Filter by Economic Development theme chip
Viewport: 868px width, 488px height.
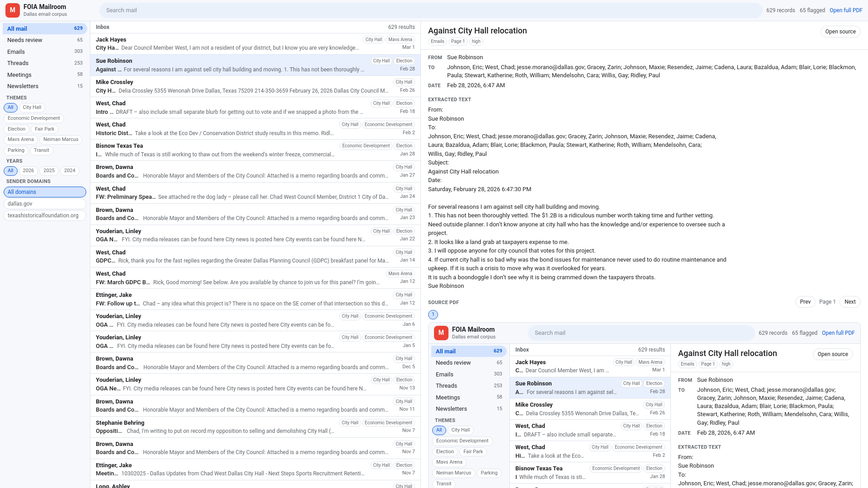click(34, 118)
